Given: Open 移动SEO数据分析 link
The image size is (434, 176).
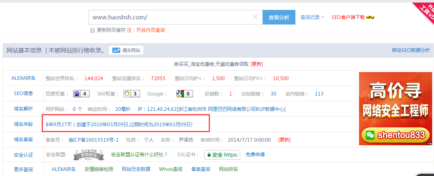Looking at the screenshot, I should click(x=411, y=50).
